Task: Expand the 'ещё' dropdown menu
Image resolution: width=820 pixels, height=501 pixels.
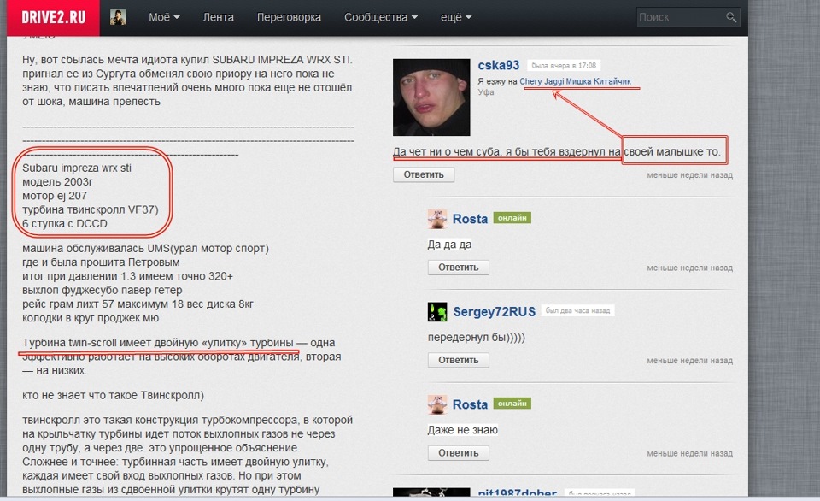Action: click(456, 17)
